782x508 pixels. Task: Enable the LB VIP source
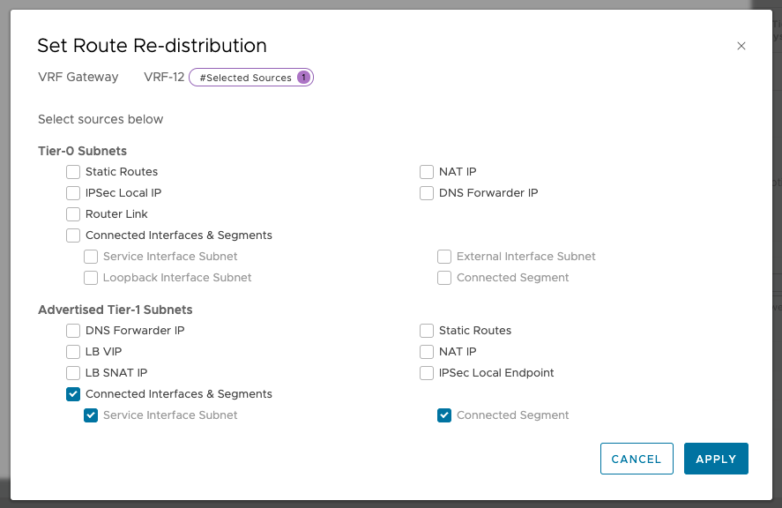(x=73, y=352)
